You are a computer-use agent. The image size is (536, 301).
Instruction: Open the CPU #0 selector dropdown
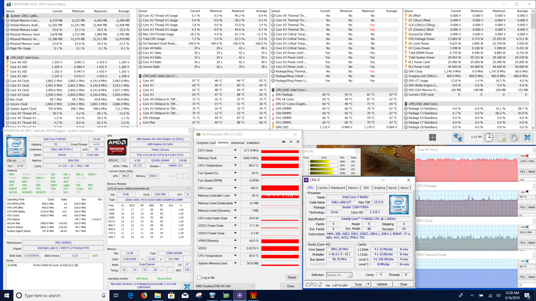pyautogui.click(x=16, y=161)
